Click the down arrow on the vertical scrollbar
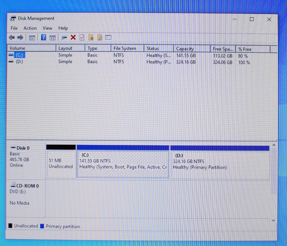This screenshot has height=246, width=287. pyautogui.click(x=273, y=220)
